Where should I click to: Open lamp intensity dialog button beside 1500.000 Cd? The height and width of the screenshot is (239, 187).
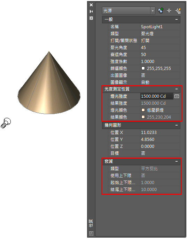(x=177, y=96)
